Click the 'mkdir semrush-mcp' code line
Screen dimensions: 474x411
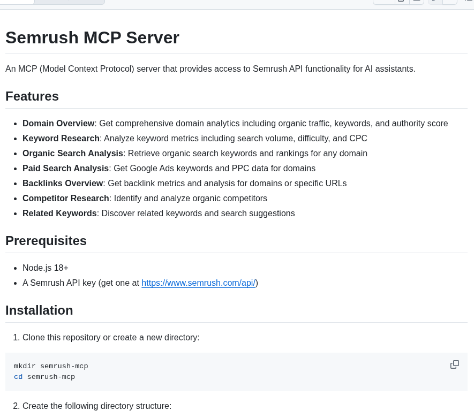pyautogui.click(x=51, y=366)
